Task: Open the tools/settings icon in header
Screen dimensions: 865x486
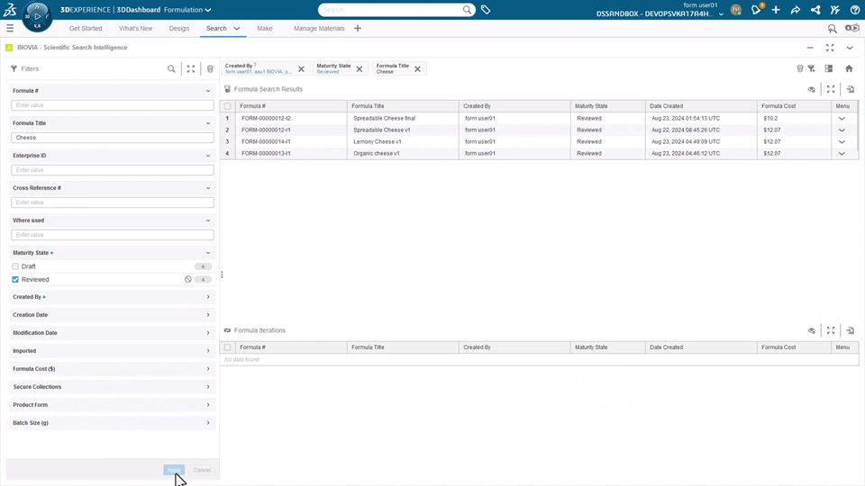Action: click(x=834, y=9)
